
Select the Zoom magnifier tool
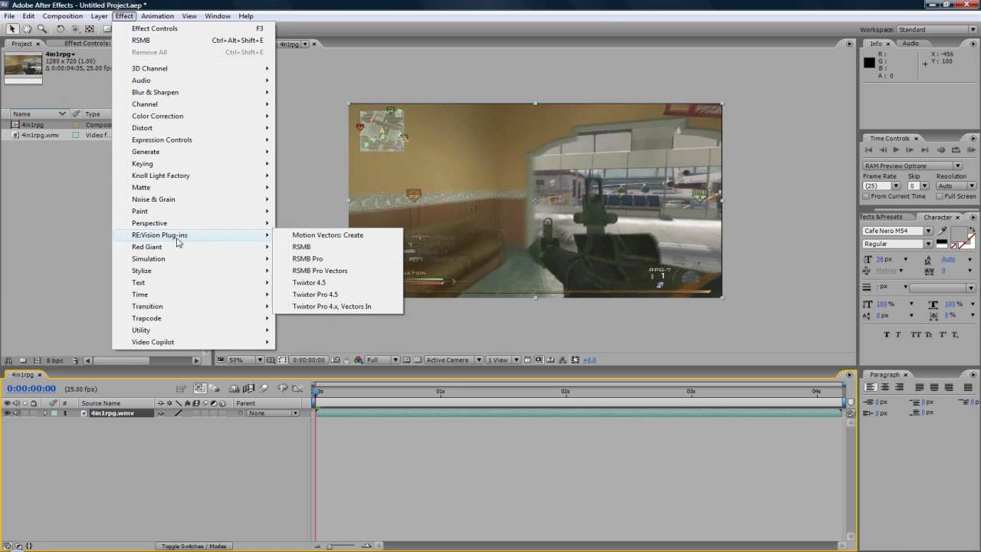[41, 29]
